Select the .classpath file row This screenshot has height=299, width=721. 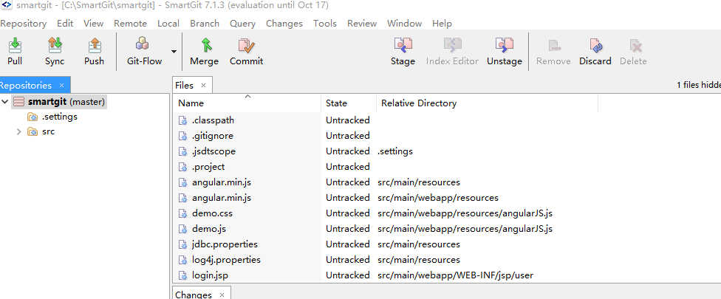click(446, 120)
